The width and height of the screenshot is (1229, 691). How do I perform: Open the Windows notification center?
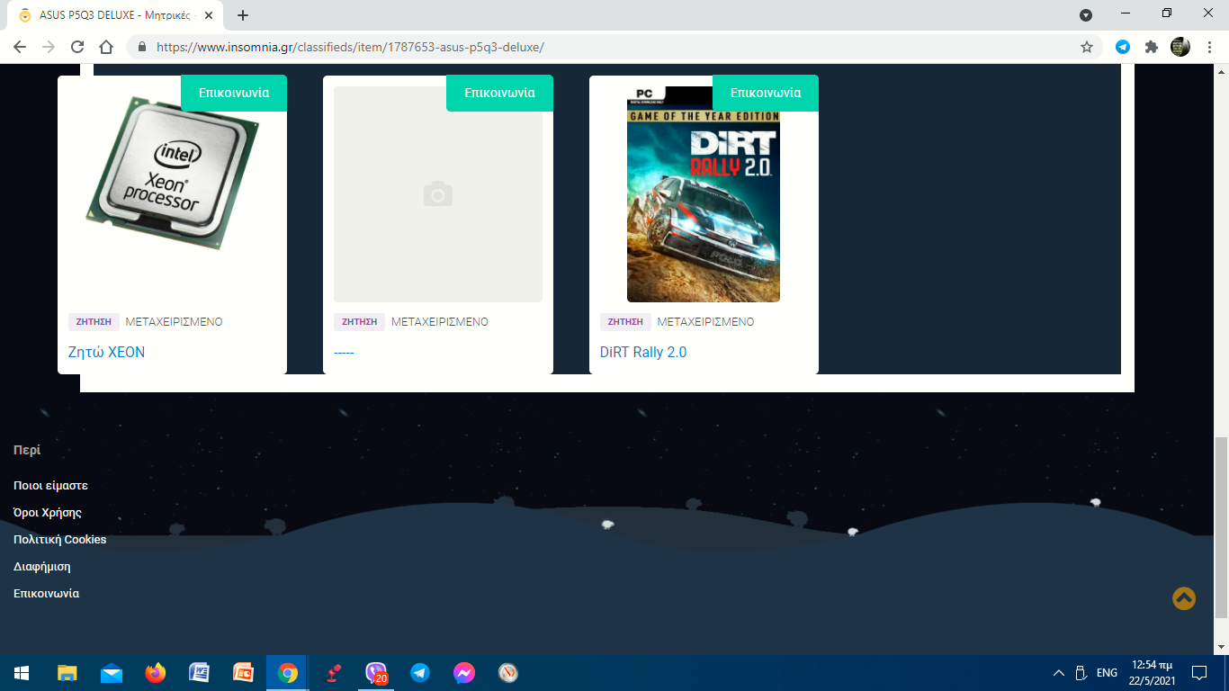(1198, 673)
